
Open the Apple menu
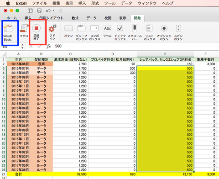[8, 3]
